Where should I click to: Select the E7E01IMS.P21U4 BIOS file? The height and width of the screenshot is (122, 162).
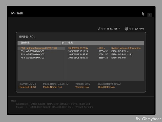pos(120,51)
